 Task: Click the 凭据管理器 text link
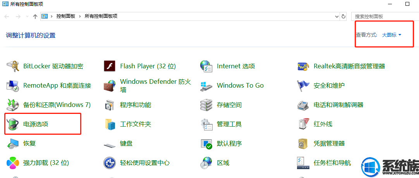[x=329, y=144]
